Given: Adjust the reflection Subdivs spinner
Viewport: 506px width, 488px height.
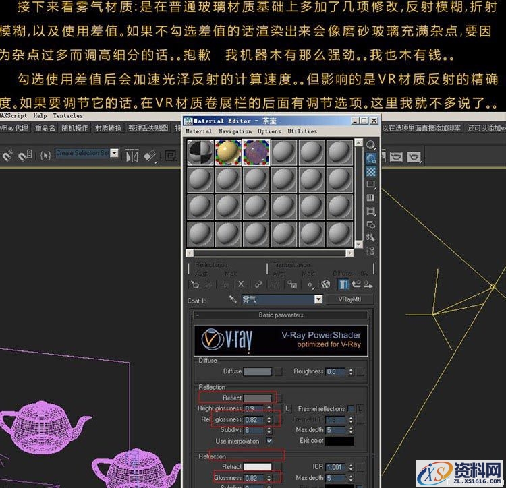Looking at the screenshot, I should [x=269, y=430].
